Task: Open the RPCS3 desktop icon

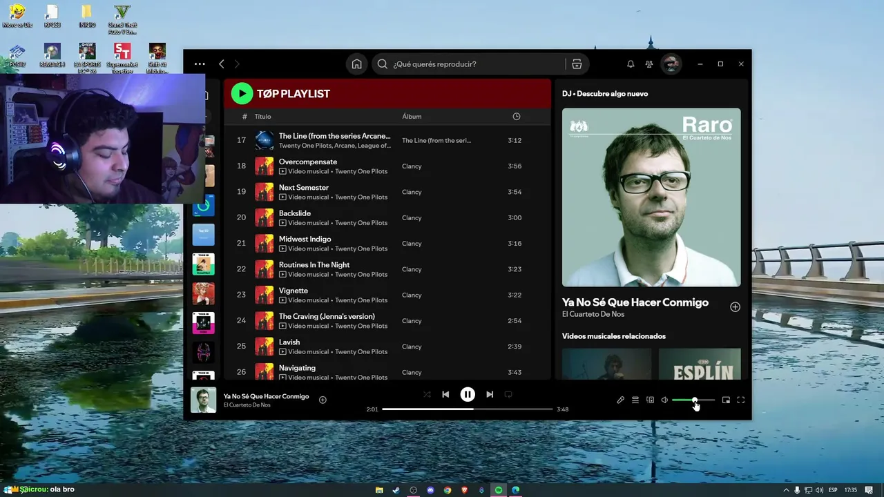Action: (x=52, y=17)
